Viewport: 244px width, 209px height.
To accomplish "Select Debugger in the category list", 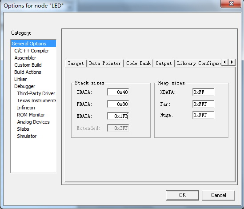I will [x=25, y=86].
